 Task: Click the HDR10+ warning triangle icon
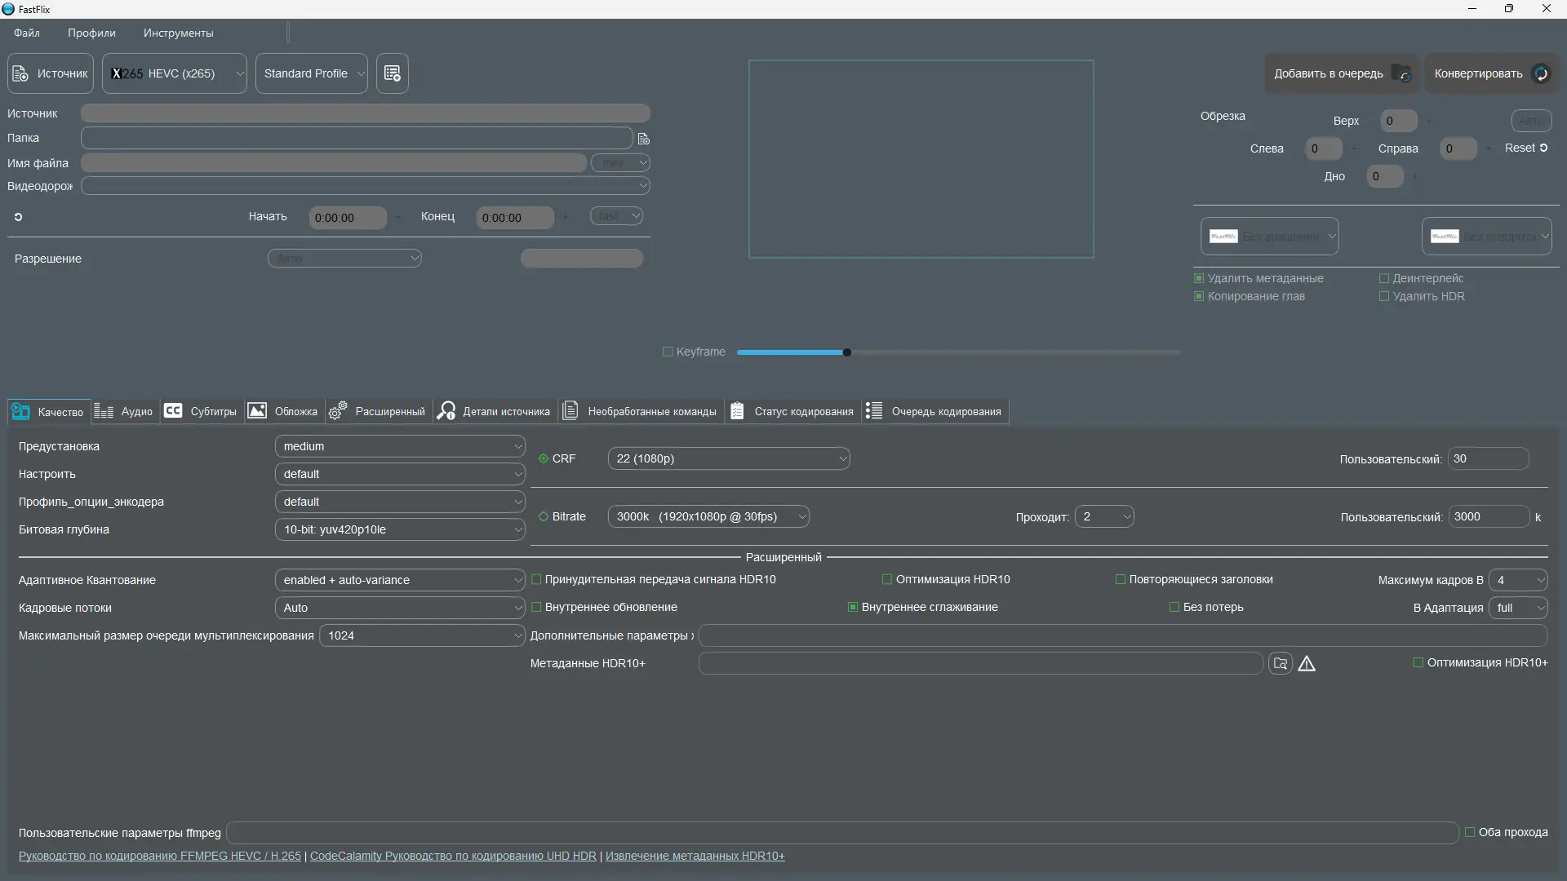[1307, 664]
